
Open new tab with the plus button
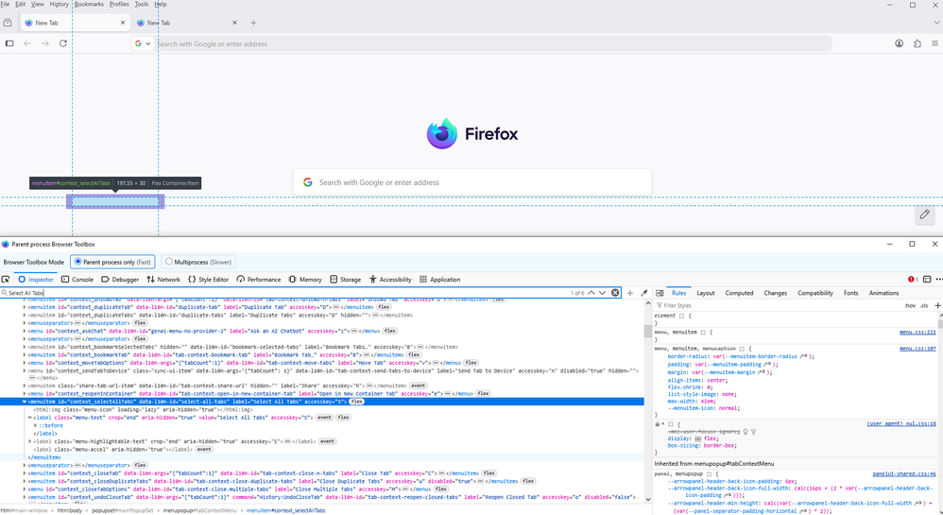pos(253,23)
